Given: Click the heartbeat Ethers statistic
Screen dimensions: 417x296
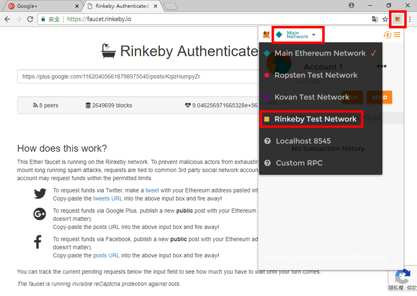Looking at the screenshot, I should (221, 105).
